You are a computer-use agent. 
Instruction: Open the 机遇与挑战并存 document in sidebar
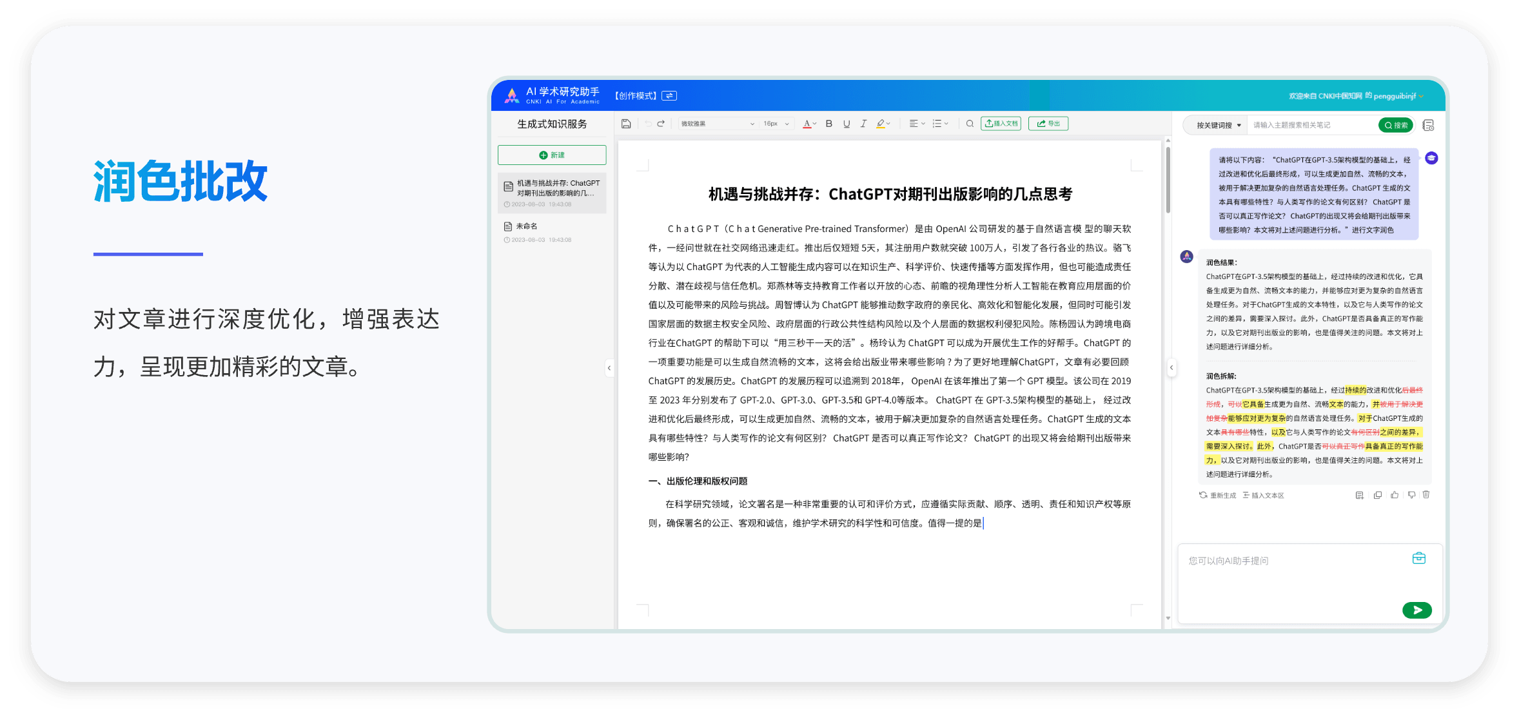552,193
